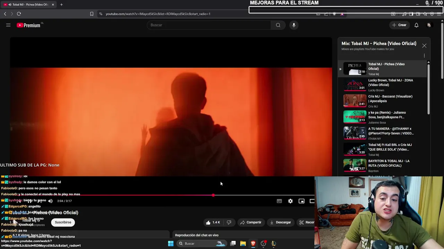Click the Brave Shields lion icon
444x249 pixels.
click(334, 14)
